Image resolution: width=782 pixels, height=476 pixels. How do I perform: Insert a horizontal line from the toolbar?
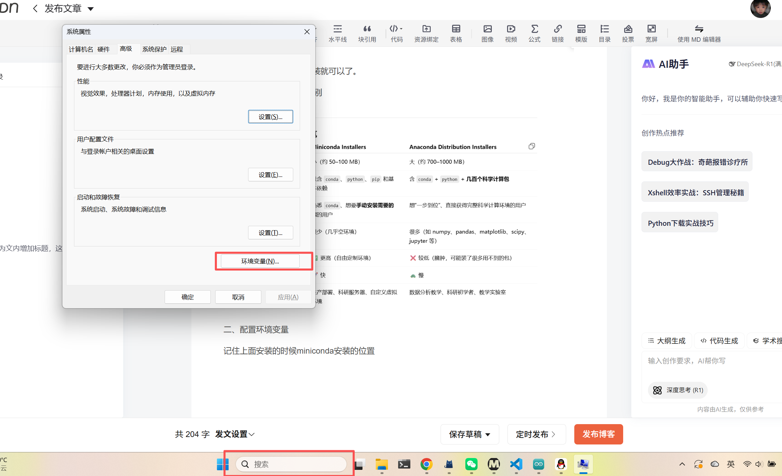click(x=337, y=33)
